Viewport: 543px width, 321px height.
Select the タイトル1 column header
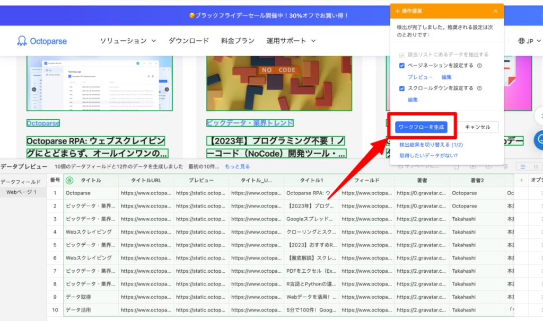click(312, 180)
